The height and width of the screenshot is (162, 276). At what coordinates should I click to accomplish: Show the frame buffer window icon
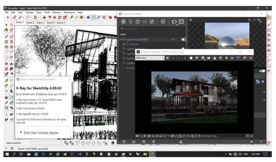point(181,22)
